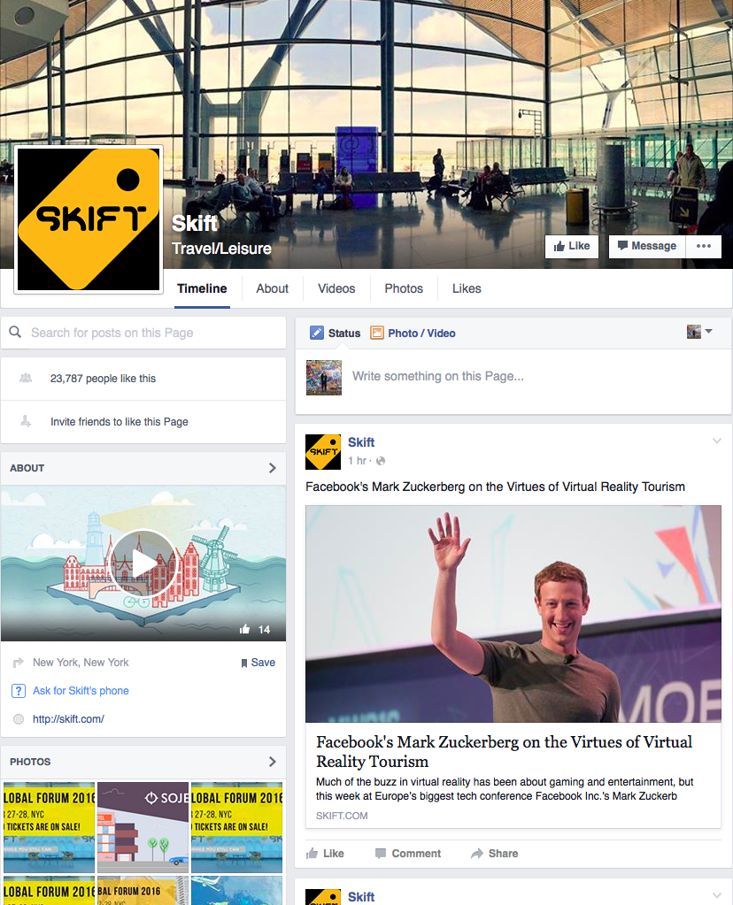733x905 pixels.
Task: Play the About section video
Action: coord(143,564)
